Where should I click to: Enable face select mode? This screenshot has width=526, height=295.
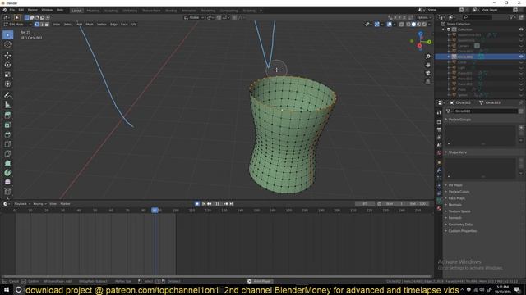click(x=47, y=25)
